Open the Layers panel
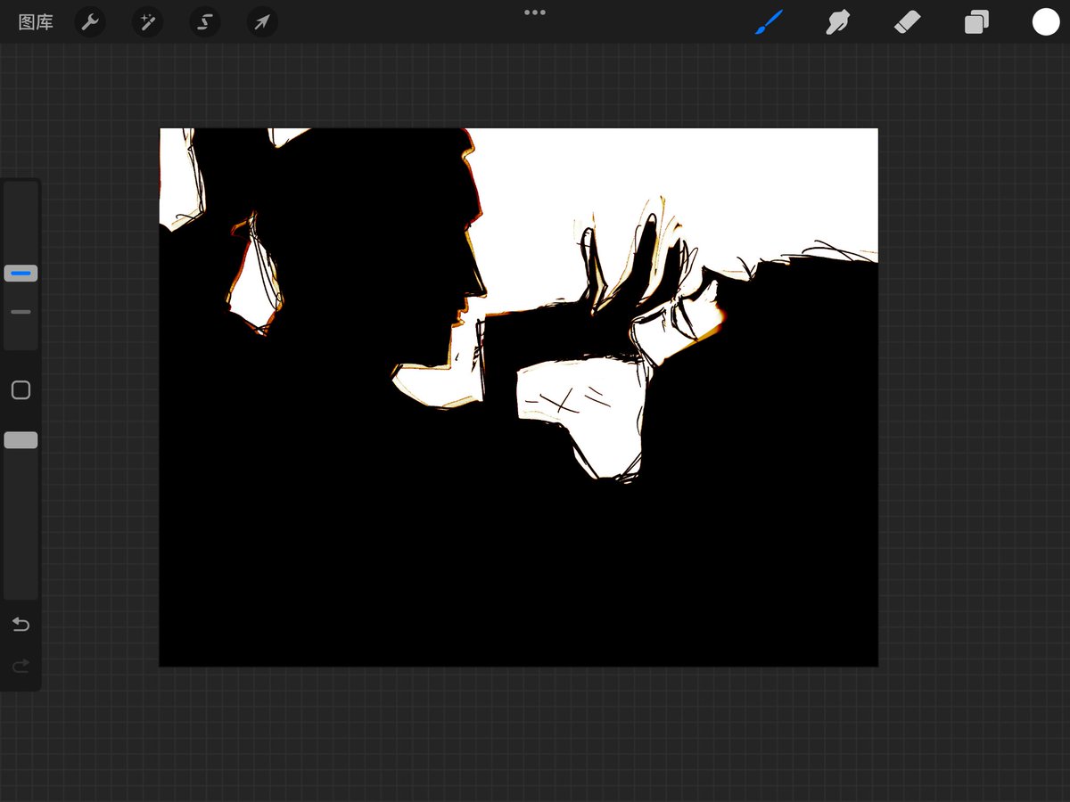The height and width of the screenshot is (802, 1070). [976, 22]
